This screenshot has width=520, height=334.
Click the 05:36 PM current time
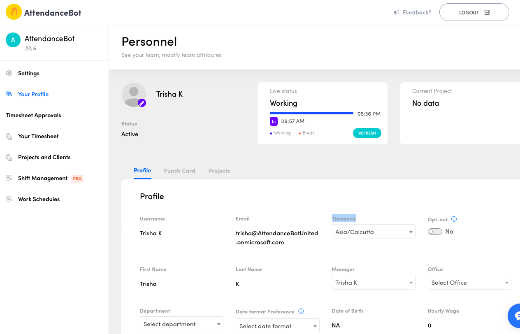369,114
